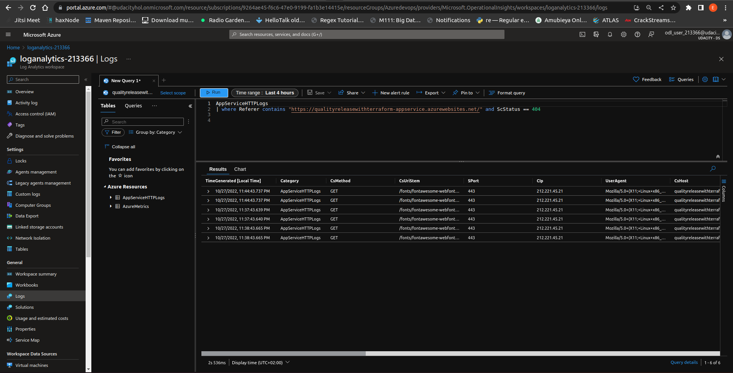Click Format query
The image size is (733, 373).
click(507, 93)
